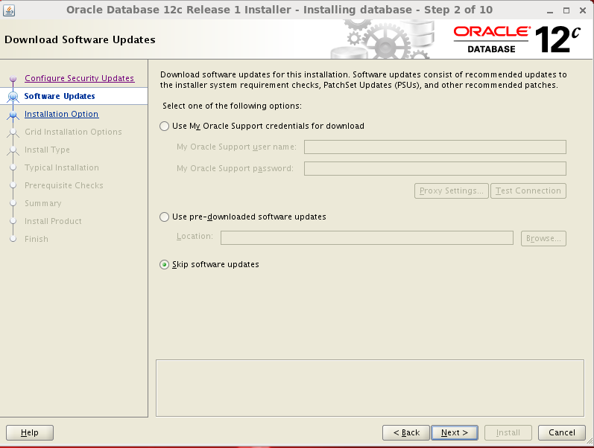
Task: Open Proxy Settings dialog
Action: 451,191
